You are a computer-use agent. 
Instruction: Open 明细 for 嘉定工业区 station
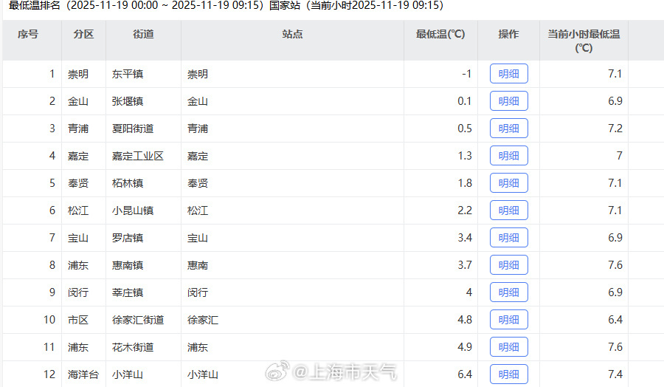pyautogui.click(x=508, y=156)
